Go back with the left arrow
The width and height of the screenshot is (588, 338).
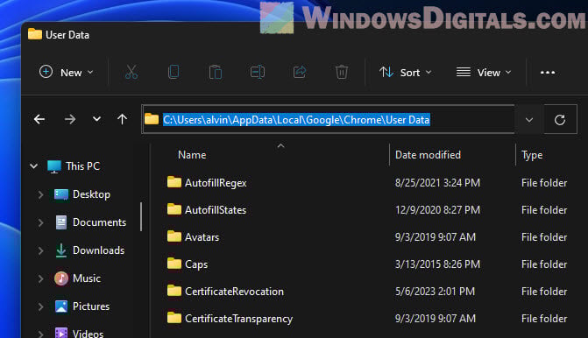[39, 120]
